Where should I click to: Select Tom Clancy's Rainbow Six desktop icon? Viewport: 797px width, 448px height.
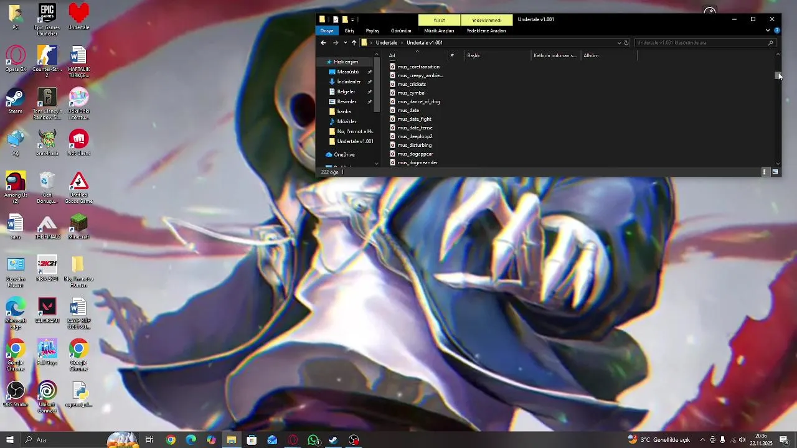47,103
